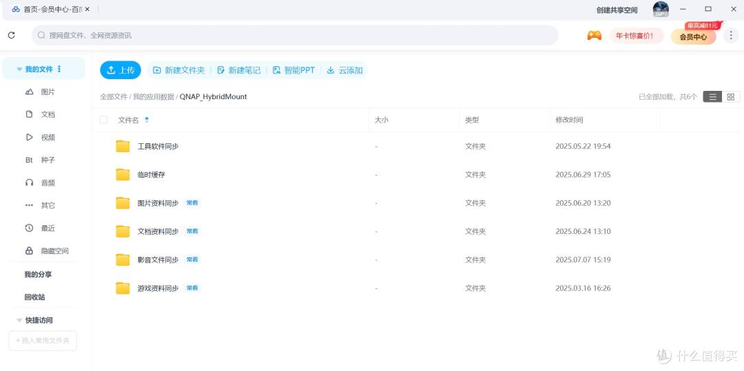Viewport: 744px width, 371px height.
Task: Click 常看 tag on 图片资料同步
Action: pyautogui.click(x=192, y=203)
